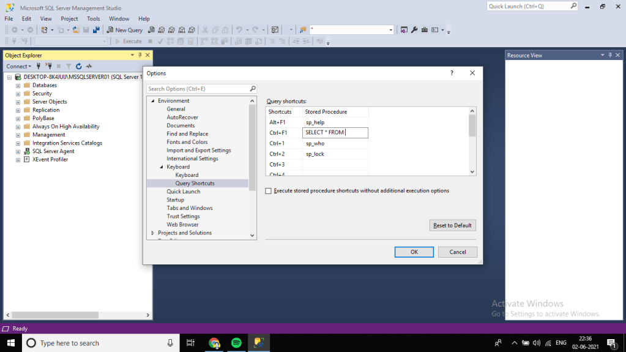Click the Connect Object Explorer plug icon
626x352 pixels.
(39, 66)
